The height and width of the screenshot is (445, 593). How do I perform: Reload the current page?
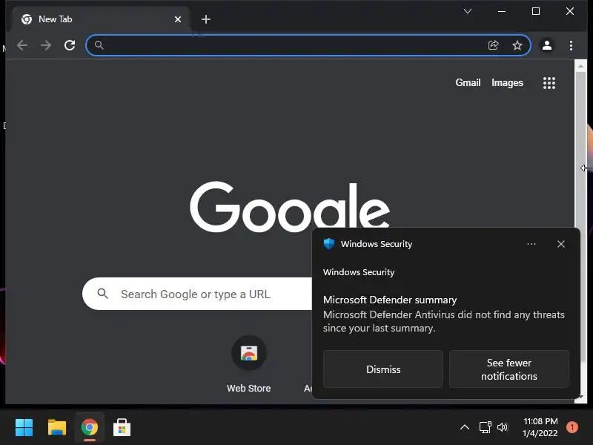coord(70,45)
